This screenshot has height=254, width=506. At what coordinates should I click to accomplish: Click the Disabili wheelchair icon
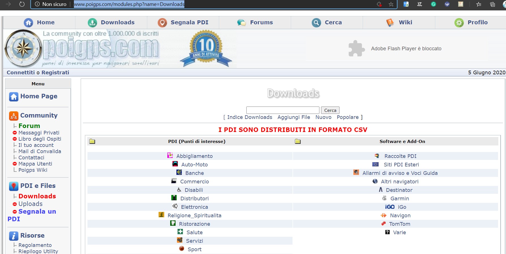(x=179, y=190)
